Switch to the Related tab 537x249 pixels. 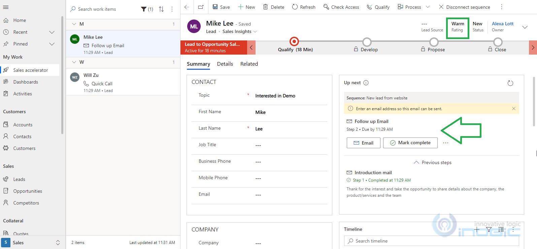(x=249, y=64)
